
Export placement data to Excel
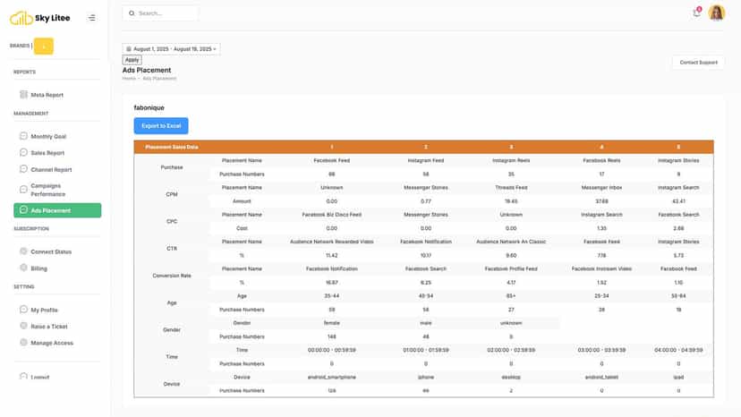click(161, 126)
